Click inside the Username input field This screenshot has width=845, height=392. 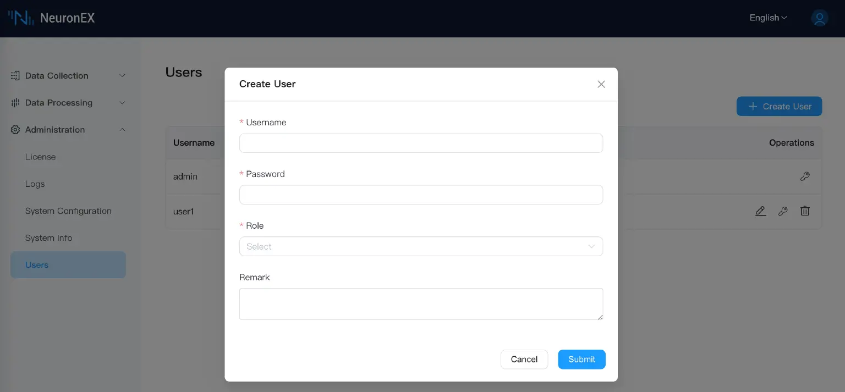tap(421, 143)
